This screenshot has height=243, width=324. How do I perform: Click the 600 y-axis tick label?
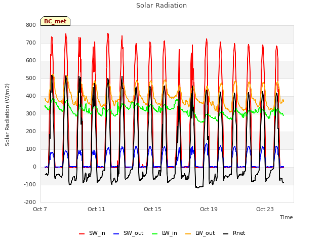31,61
